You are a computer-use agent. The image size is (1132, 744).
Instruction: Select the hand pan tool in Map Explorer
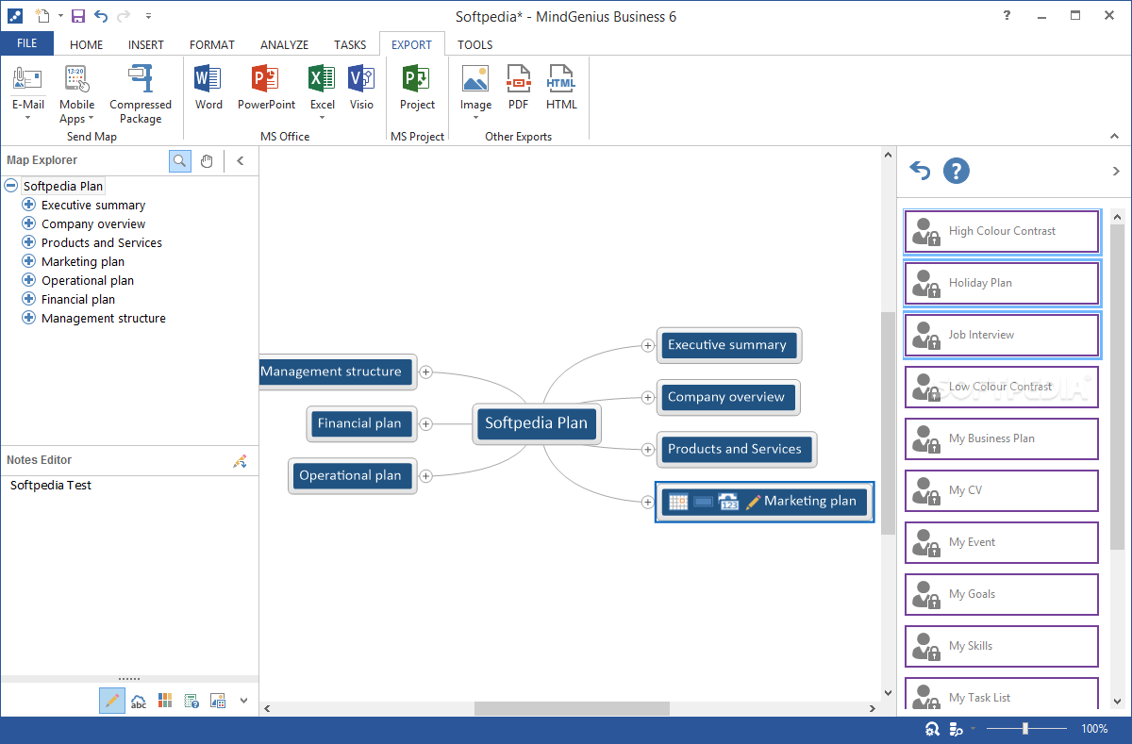[207, 161]
